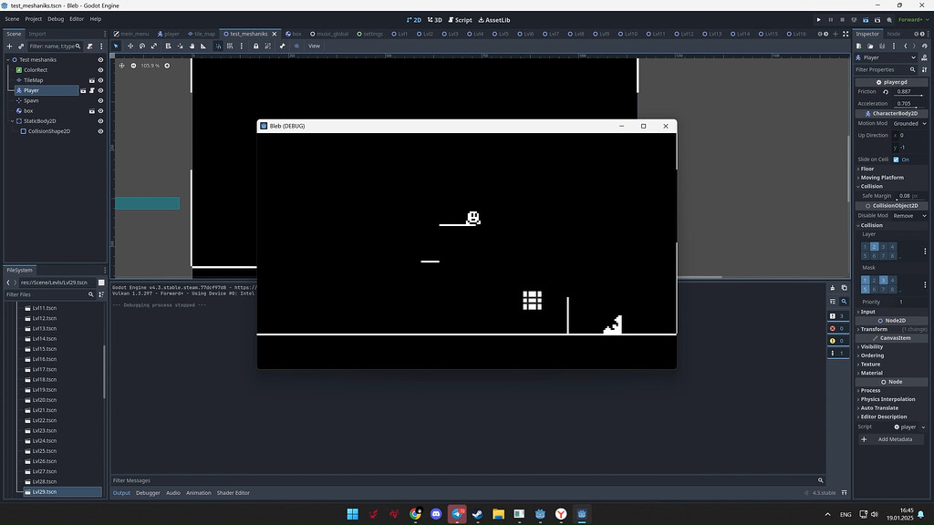Select the Pan Mode hand tool
934x525 pixels.
pos(192,46)
